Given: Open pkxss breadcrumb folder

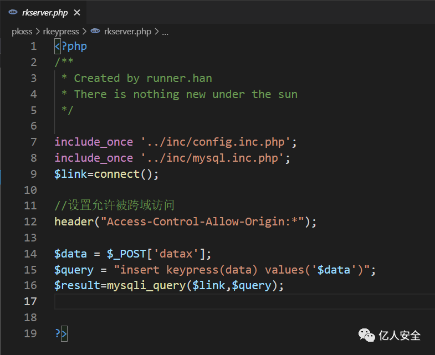Looking at the screenshot, I should [22, 32].
